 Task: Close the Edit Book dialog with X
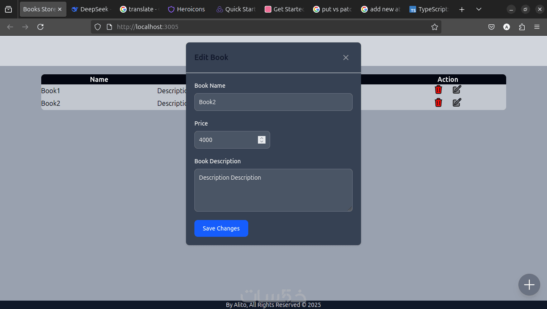tap(346, 58)
